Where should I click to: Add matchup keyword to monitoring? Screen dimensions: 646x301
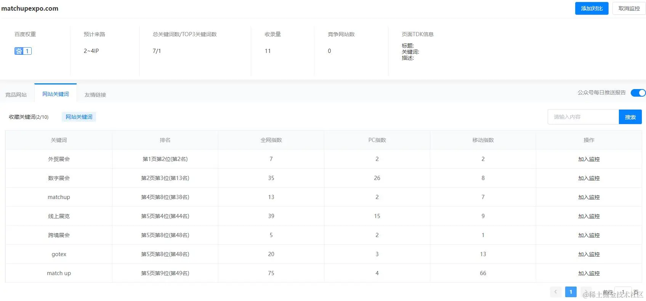tap(589, 197)
